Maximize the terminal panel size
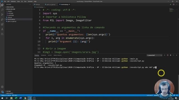This screenshot has height=100, width=179. (173, 55)
